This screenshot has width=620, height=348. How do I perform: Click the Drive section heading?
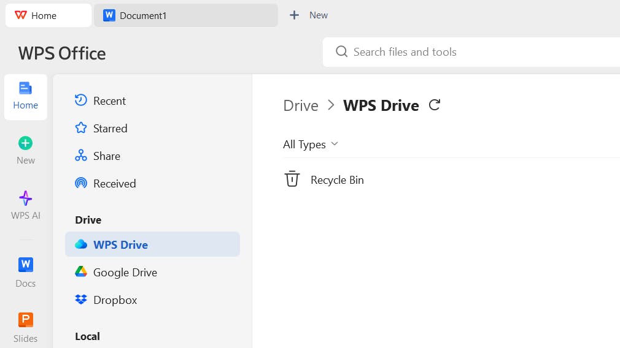[x=88, y=220]
